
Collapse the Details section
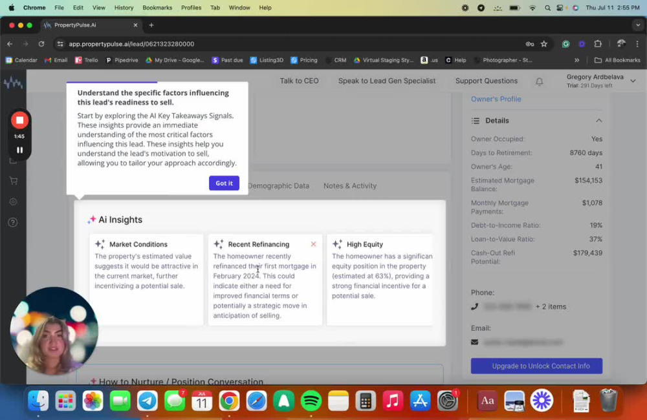tap(598, 121)
